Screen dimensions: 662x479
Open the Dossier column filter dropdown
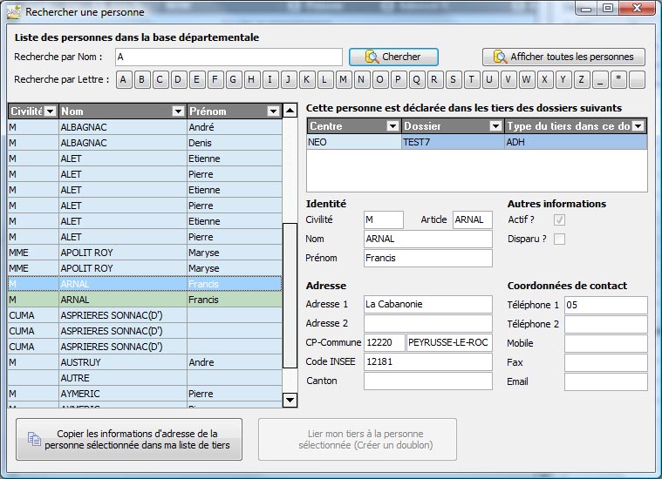click(495, 126)
